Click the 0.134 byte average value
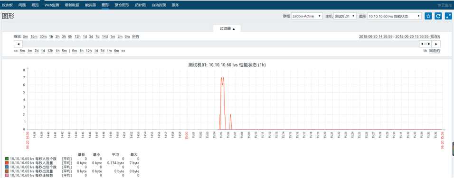Screen dimensions: 454x178 click(115, 163)
